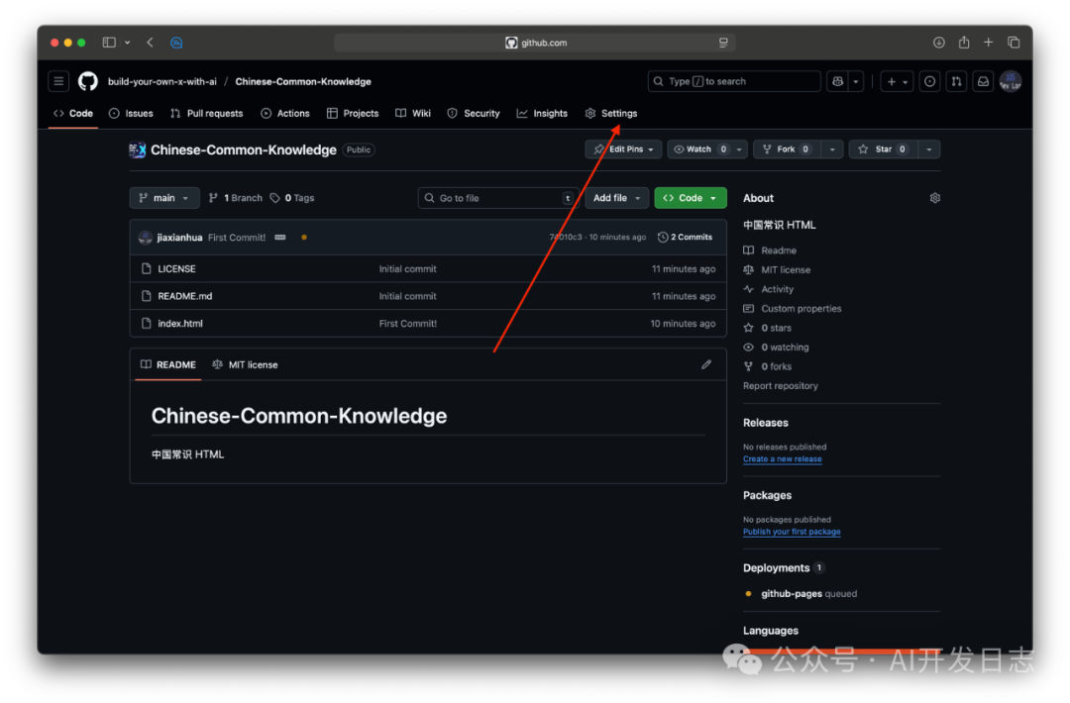Open the README.md file
Viewport: 1070px width, 703px height.
coord(185,296)
